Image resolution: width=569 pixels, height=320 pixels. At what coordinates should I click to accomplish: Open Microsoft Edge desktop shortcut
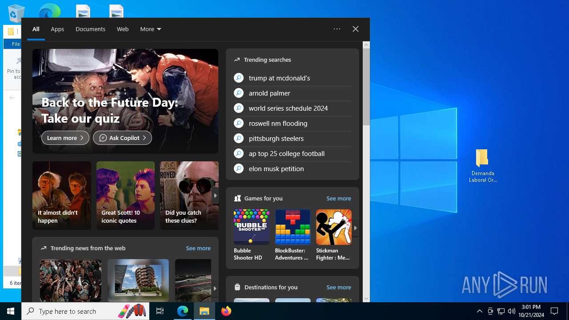[49, 11]
